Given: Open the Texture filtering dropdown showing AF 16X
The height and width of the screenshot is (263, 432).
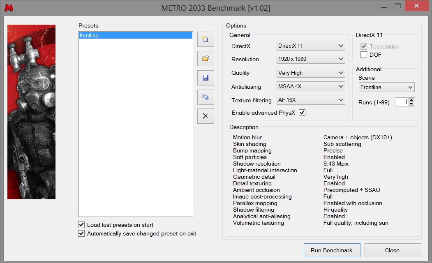Looking at the screenshot, I should [311, 100].
